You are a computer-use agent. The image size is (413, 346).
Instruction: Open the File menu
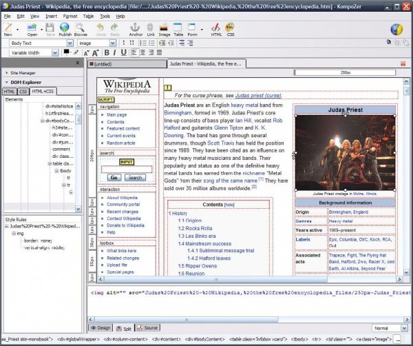click(x=7, y=17)
